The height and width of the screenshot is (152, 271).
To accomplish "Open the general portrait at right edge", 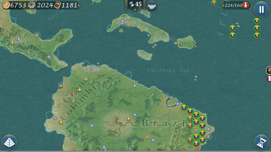I will point(268,70).
